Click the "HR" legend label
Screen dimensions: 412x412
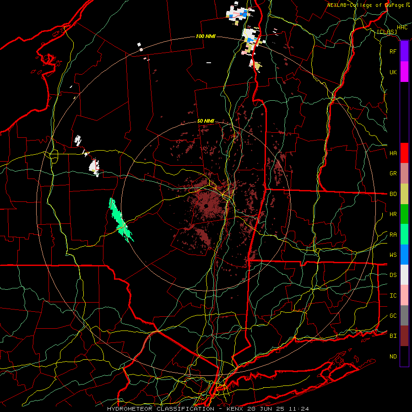pyautogui.click(x=393, y=214)
